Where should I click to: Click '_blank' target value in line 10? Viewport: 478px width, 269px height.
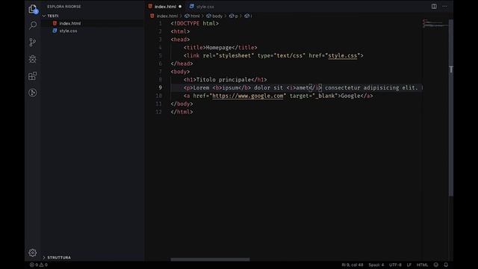coord(325,96)
